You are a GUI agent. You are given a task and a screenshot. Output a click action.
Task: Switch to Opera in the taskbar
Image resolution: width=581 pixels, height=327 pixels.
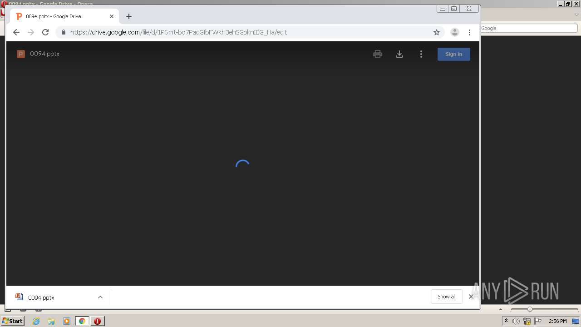(97, 321)
